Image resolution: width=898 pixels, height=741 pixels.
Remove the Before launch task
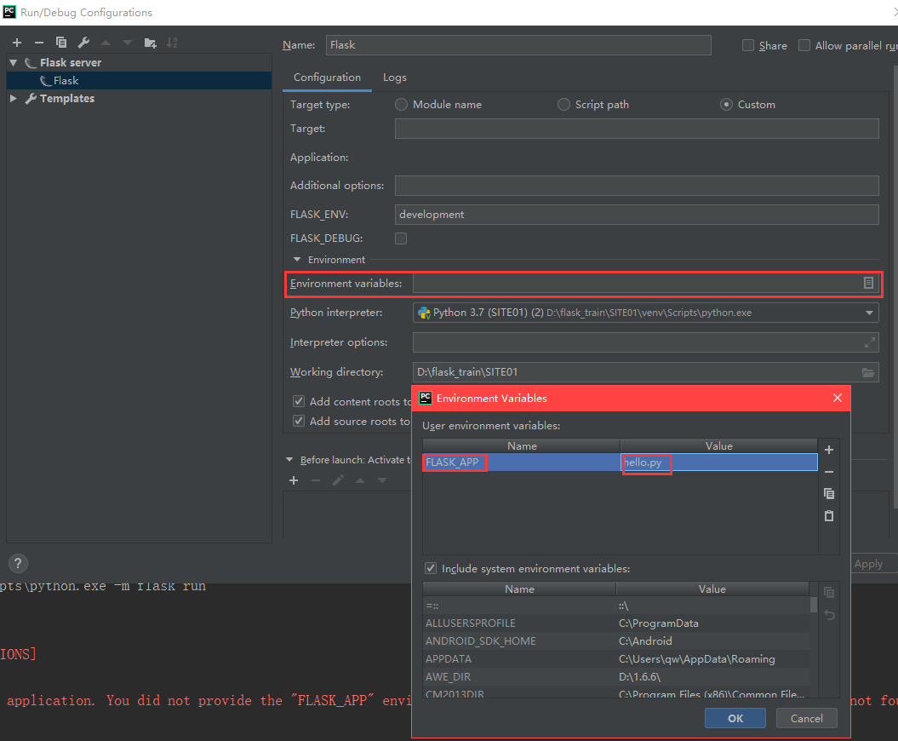click(316, 480)
